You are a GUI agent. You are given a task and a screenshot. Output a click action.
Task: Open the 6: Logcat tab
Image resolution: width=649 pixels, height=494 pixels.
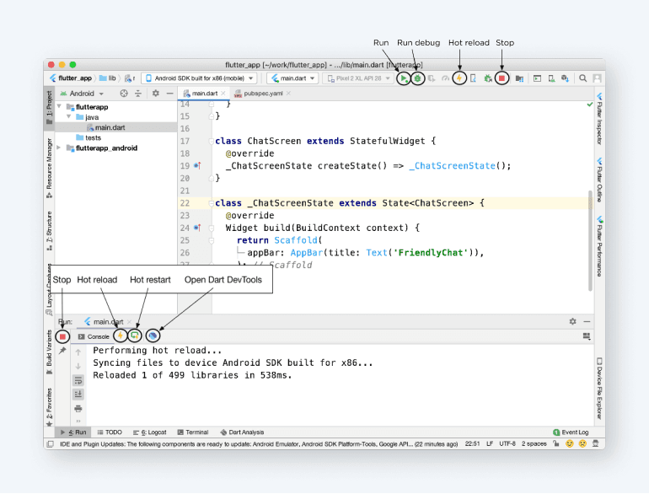[x=150, y=432]
